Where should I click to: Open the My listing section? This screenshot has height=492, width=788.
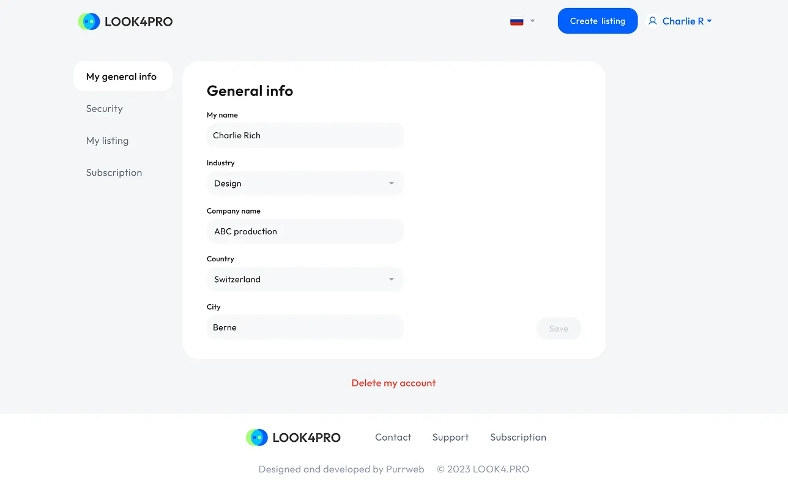click(x=108, y=141)
